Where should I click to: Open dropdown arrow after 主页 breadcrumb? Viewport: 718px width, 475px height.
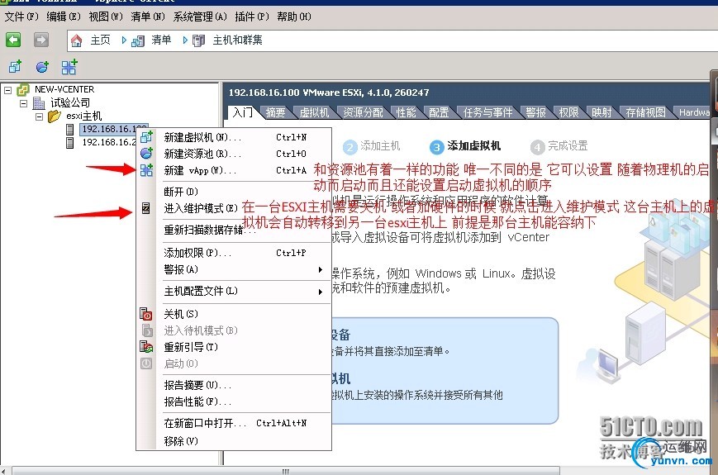click(124, 40)
